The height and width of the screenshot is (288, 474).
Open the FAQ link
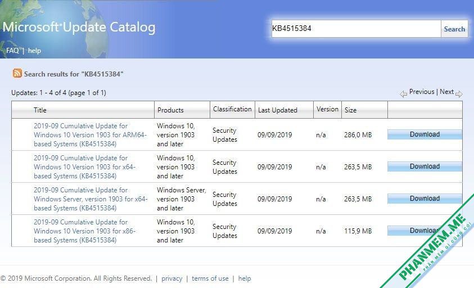point(12,51)
